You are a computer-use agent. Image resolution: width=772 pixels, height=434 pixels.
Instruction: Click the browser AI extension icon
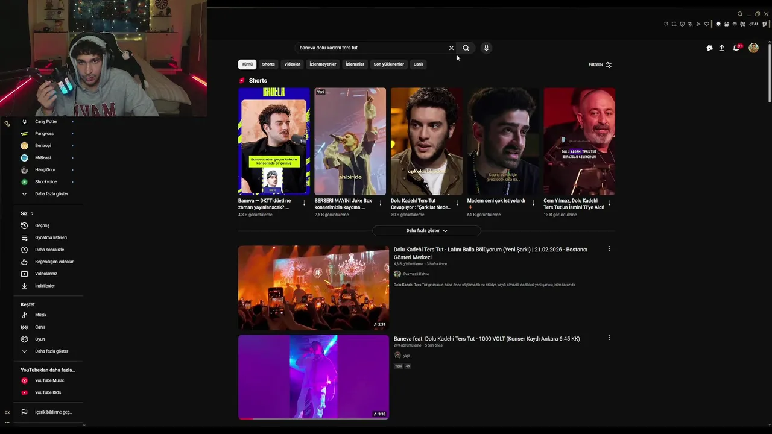click(x=754, y=24)
